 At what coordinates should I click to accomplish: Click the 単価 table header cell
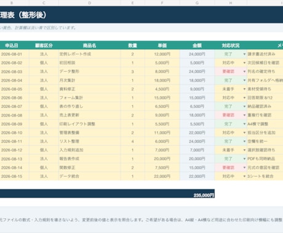click(x=162, y=45)
